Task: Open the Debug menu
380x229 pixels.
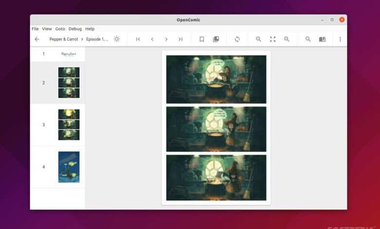Action: (x=75, y=29)
